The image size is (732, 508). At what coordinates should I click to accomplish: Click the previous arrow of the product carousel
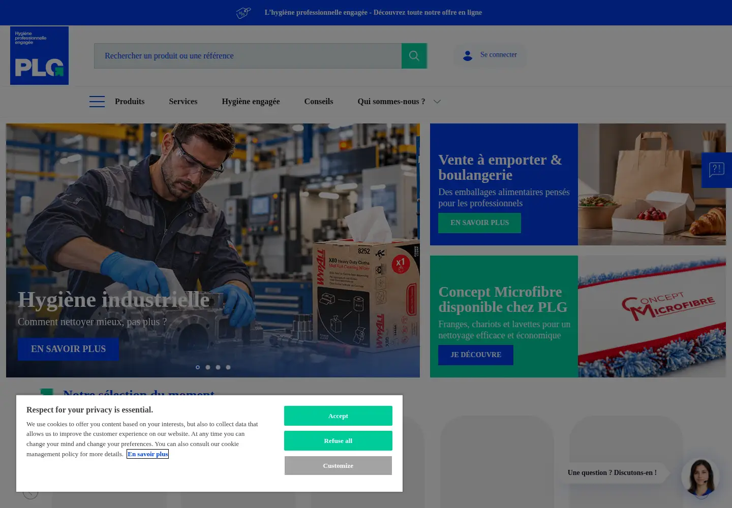[30, 492]
